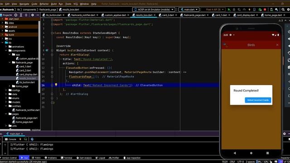The height and width of the screenshot is (163, 290).
Task: Trigger Flutter hot reload lightning icon in toolbar
Action: click(249, 10)
